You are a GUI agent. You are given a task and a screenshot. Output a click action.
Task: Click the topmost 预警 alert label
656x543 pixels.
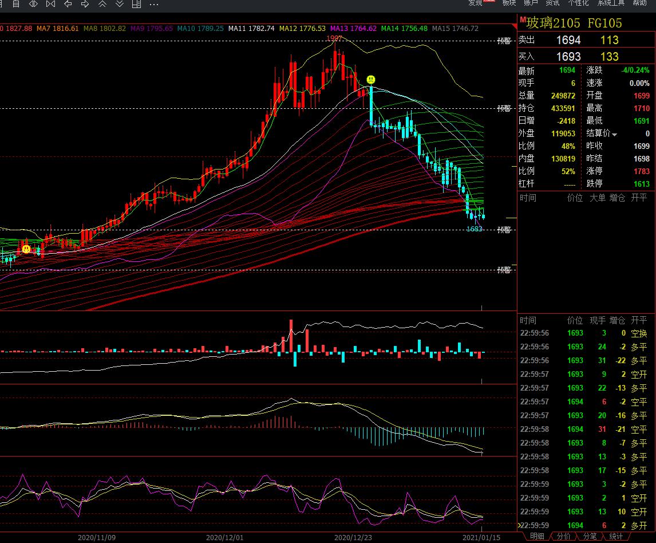pyautogui.click(x=504, y=41)
